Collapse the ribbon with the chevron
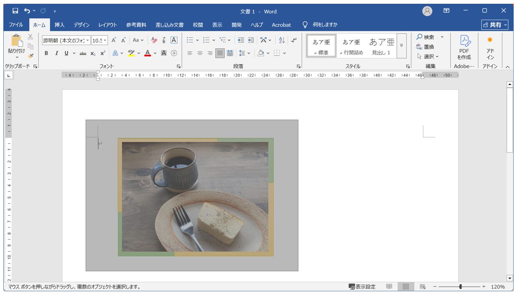The width and height of the screenshot is (517, 295). click(507, 67)
